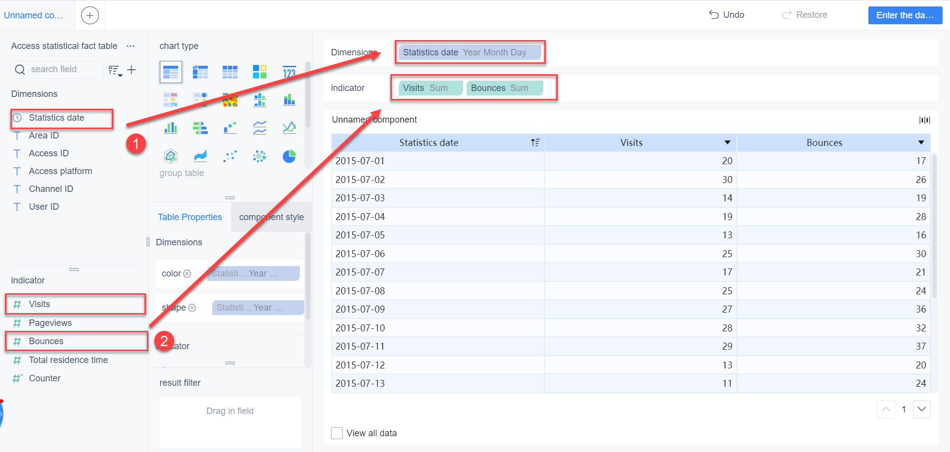Click the add new component plus button

click(90, 15)
